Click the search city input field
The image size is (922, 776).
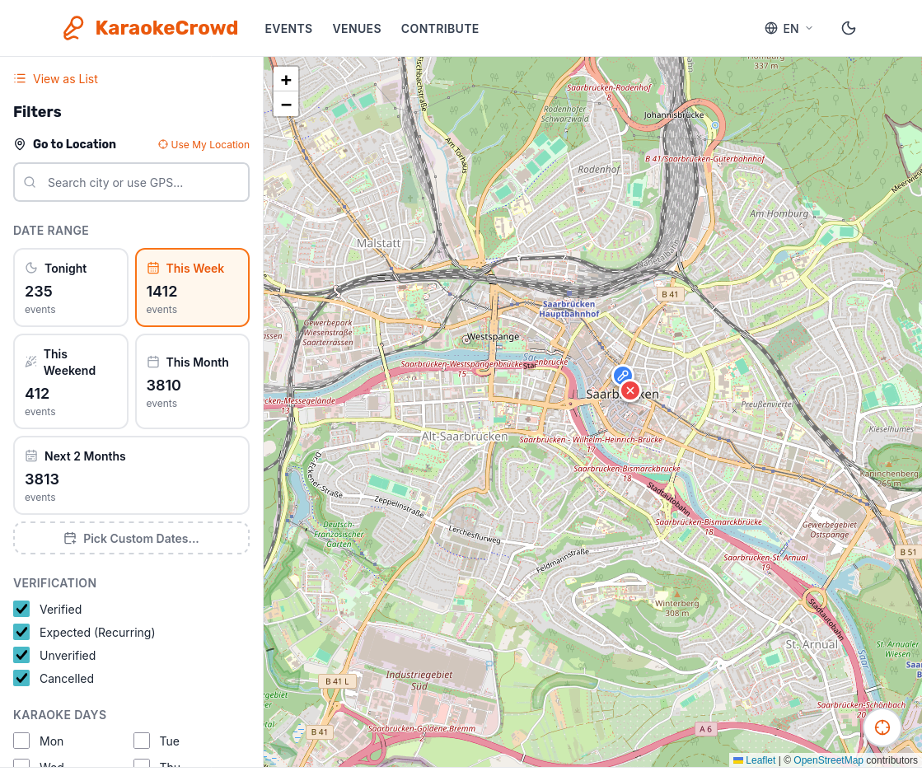coord(131,183)
